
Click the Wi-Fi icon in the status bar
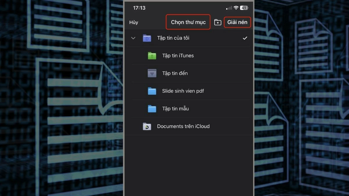pyautogui.click(x=235, y=8)
